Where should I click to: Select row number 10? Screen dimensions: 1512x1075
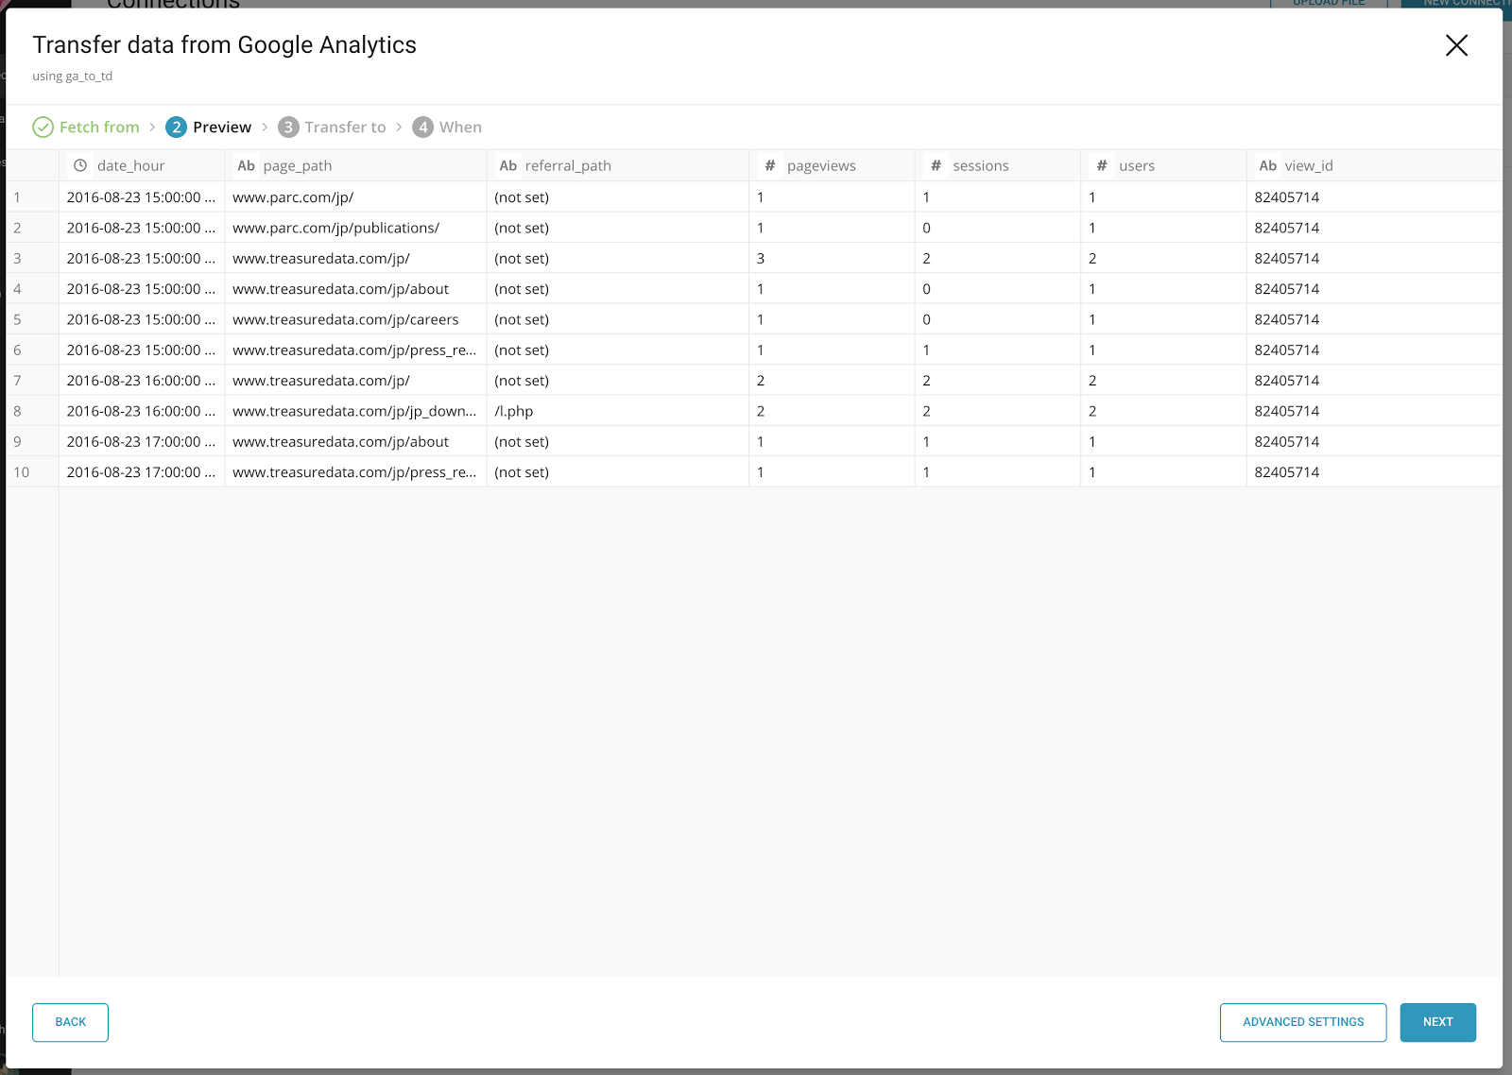22,472
